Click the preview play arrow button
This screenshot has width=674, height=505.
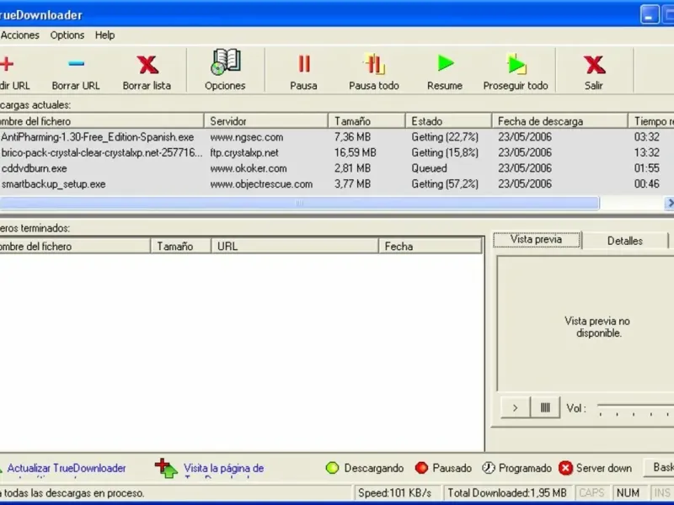pos(516,408)
